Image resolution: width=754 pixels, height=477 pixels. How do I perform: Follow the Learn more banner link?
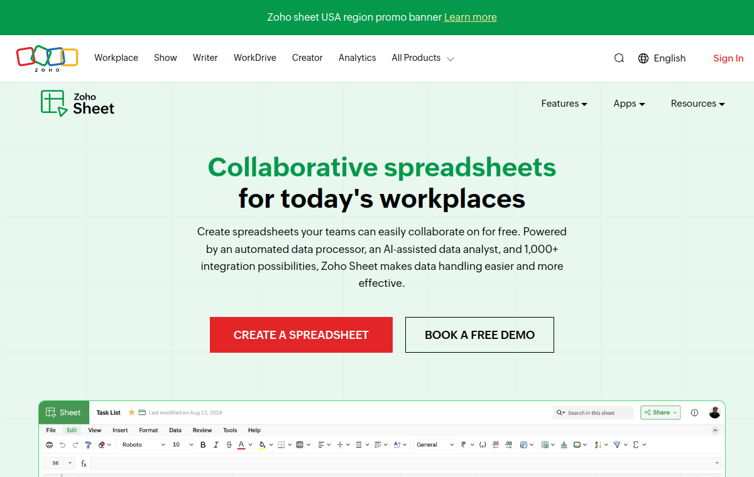[471, 17]
